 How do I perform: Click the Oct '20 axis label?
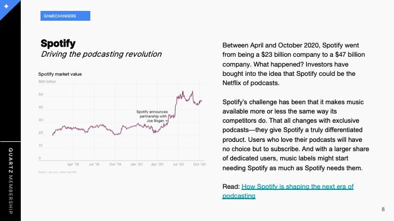point(199,164)
